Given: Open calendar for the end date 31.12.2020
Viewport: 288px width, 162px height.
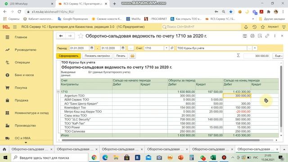Looking at the screenshot, I should (x=123, y=48).
